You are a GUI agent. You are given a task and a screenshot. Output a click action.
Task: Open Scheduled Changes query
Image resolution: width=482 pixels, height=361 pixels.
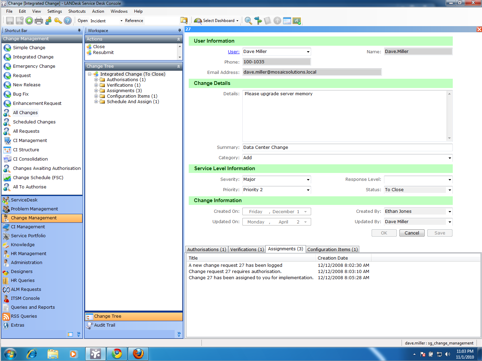pyautogui.click(x=34, y=122)
